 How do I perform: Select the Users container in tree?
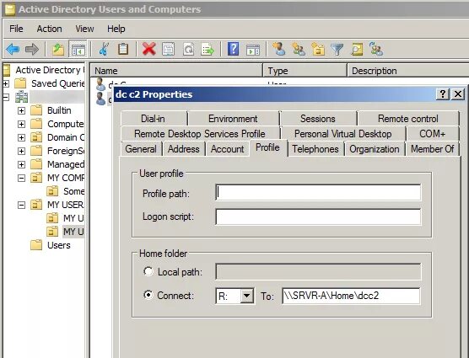[59, 245]
